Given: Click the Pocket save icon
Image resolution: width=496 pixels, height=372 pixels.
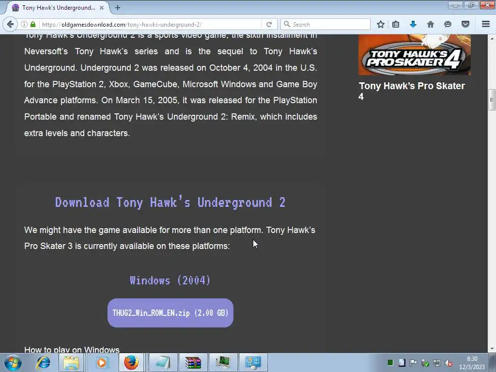Looking at the screenshot, I should pyautogui.click(x=465, y=24).
